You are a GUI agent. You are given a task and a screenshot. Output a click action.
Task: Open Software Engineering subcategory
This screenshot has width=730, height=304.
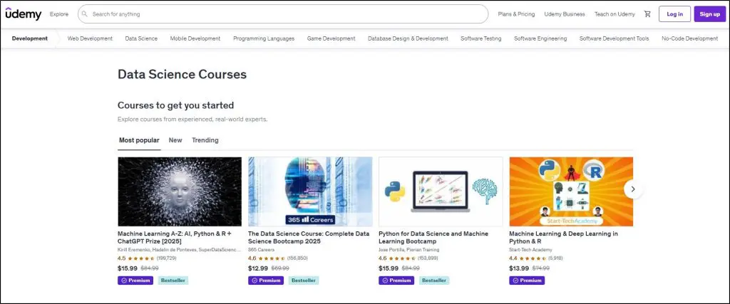point(540,38)
